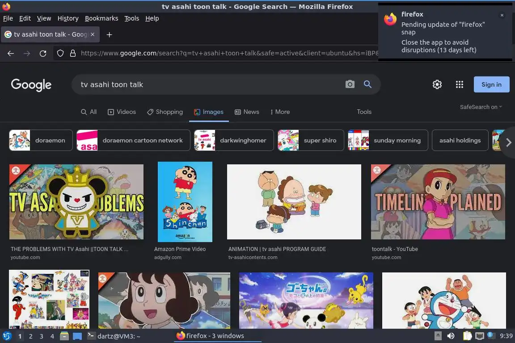Open the Google apps grid
The width and height of the screenshot is (515, 343).
click(x=459, y=84)
